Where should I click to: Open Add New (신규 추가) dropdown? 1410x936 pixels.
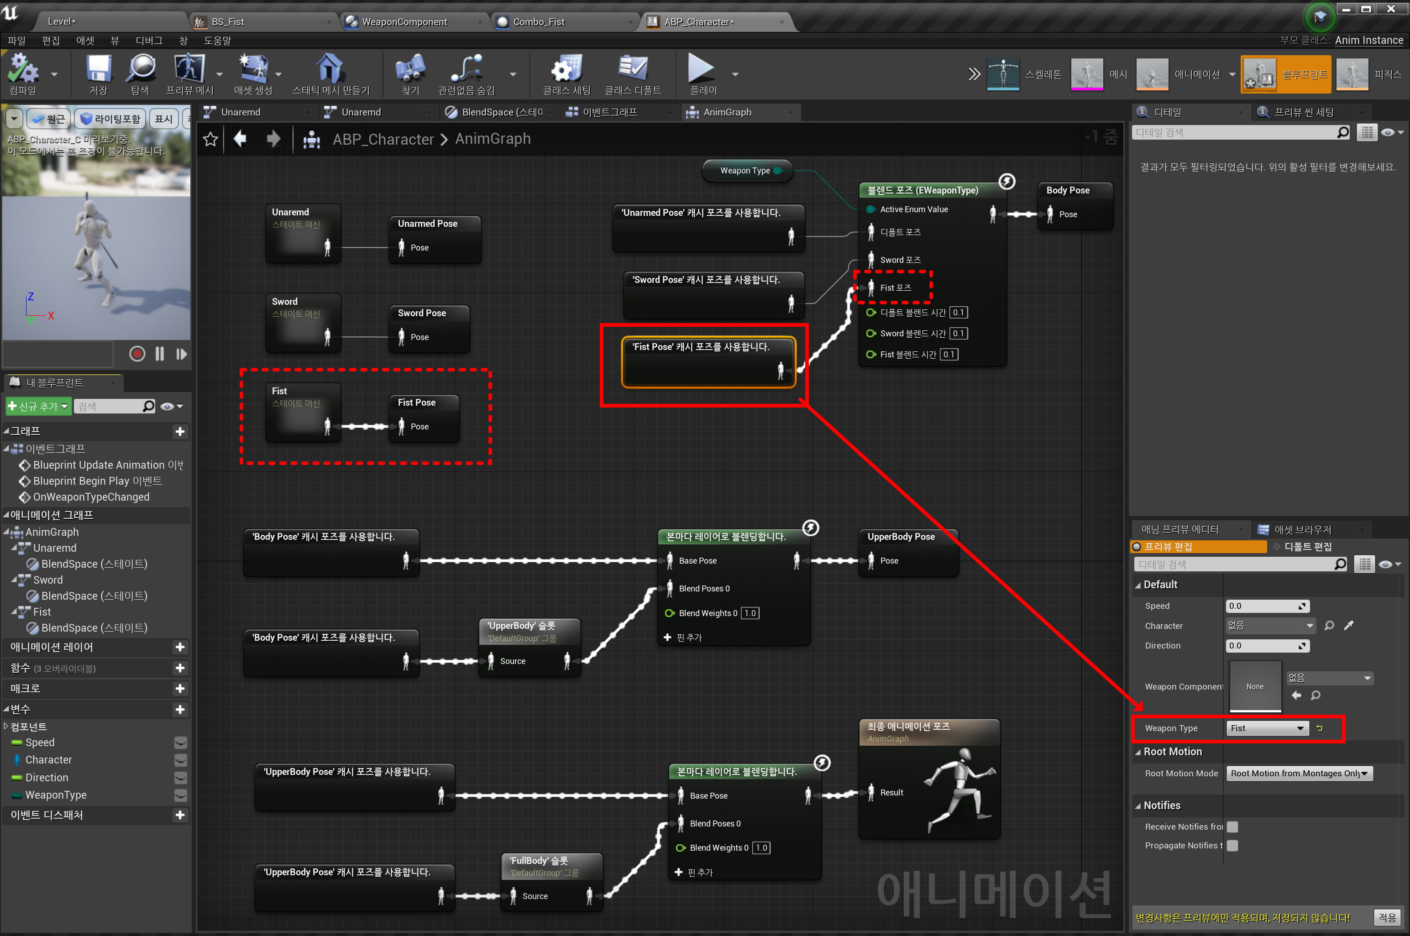click(38, 407)
